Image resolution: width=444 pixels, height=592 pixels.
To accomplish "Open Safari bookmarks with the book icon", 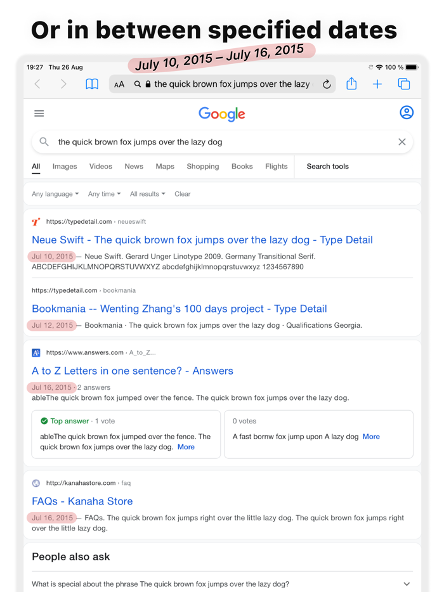I will pos(92,83).
